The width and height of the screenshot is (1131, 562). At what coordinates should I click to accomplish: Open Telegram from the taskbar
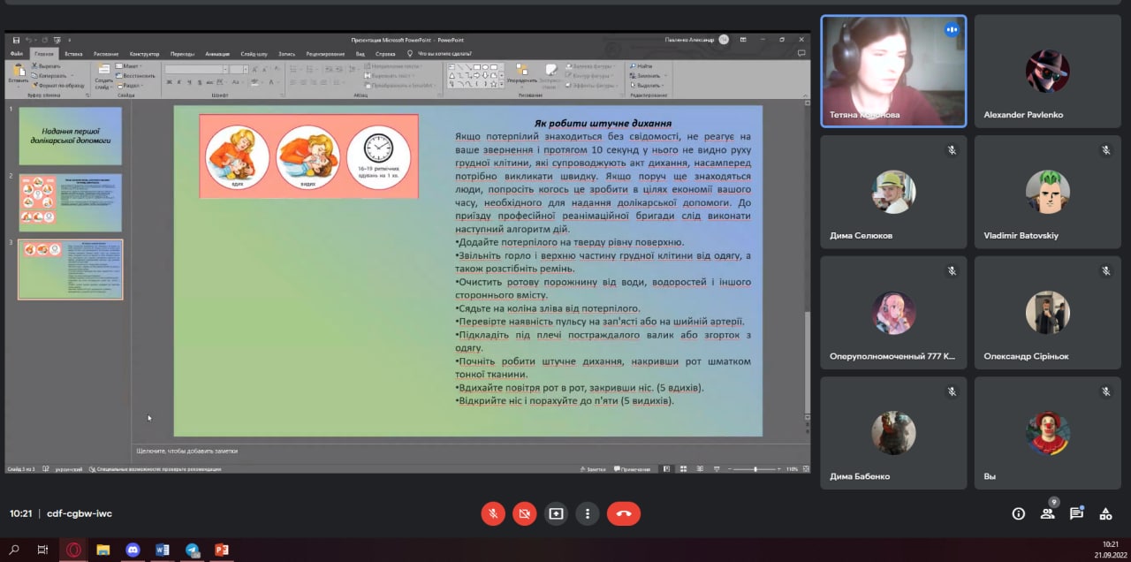click(192, 550)
